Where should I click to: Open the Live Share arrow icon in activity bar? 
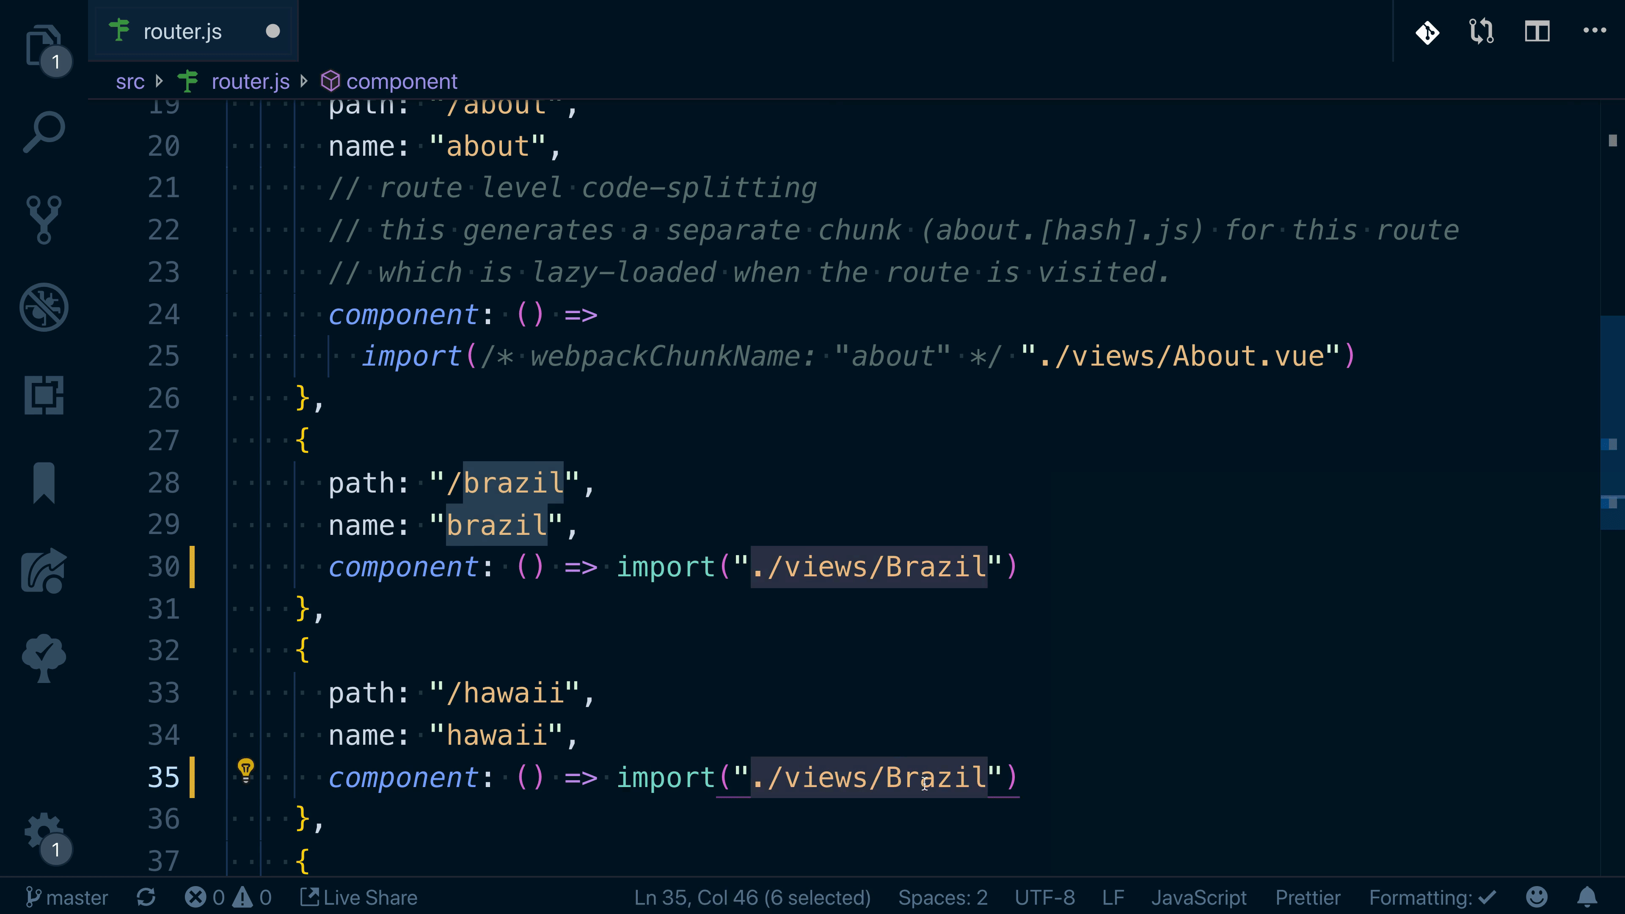44,570
